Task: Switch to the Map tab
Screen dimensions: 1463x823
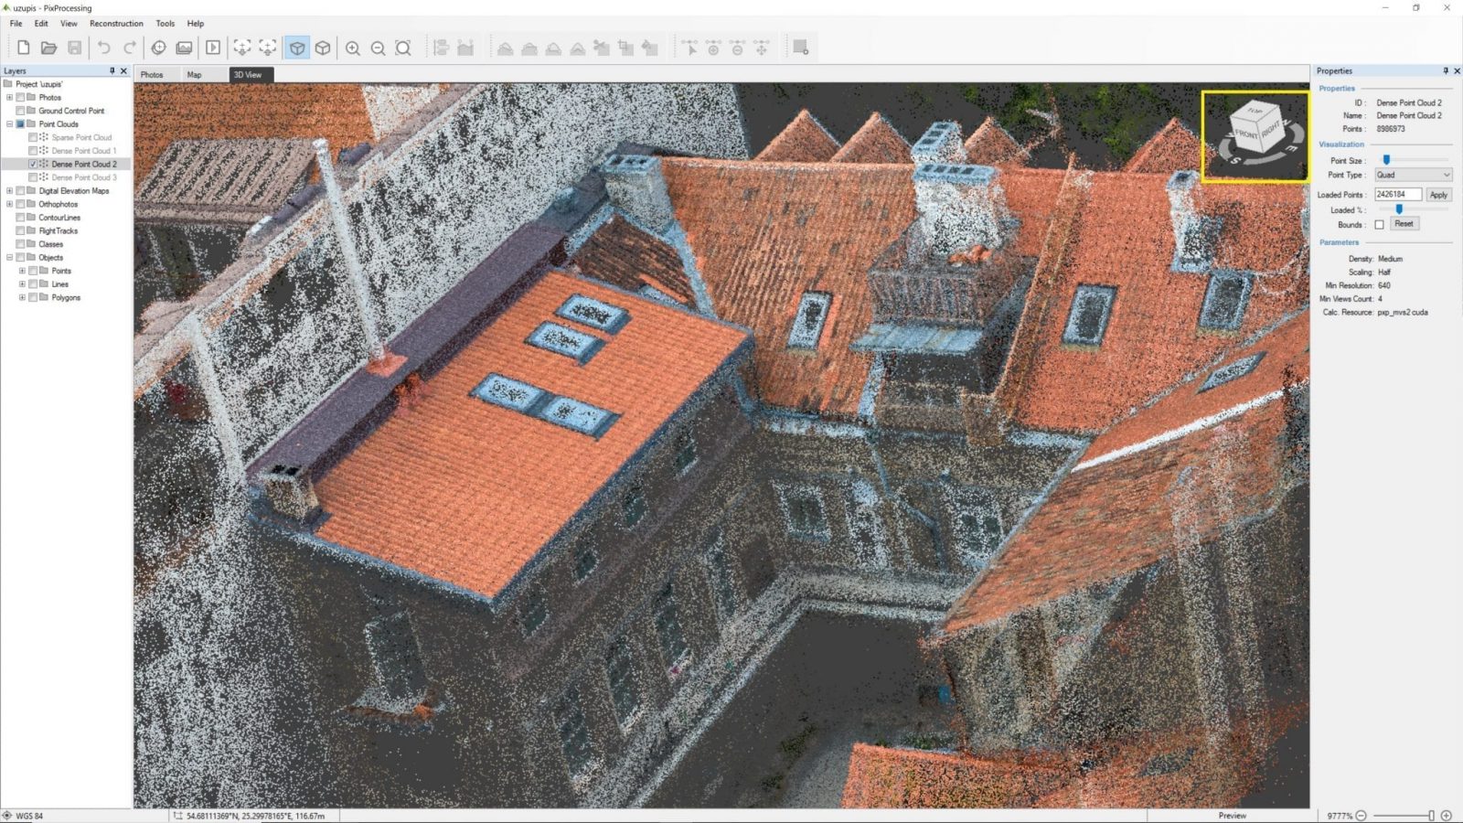Action: (x=195, y=74)
